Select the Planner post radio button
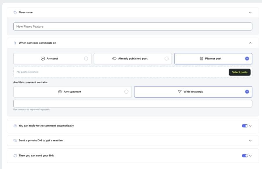Viewport: 262px width, 169px height. click(247, 59)
